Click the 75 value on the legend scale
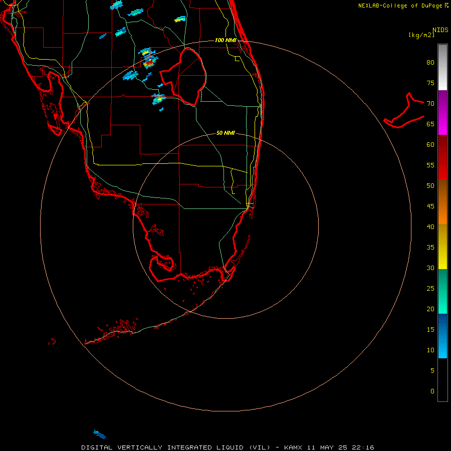451x451 pixels. pos(430,83)
